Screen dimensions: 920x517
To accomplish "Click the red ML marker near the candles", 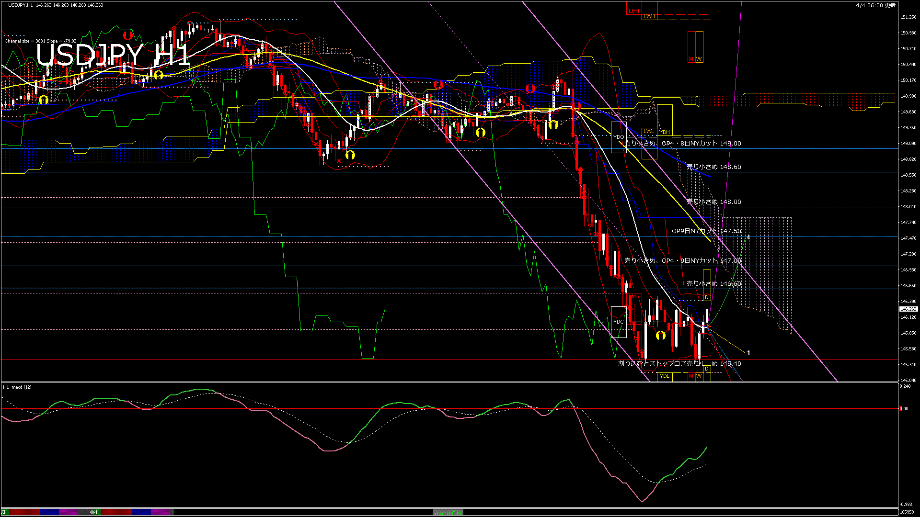I will [635, 297].
